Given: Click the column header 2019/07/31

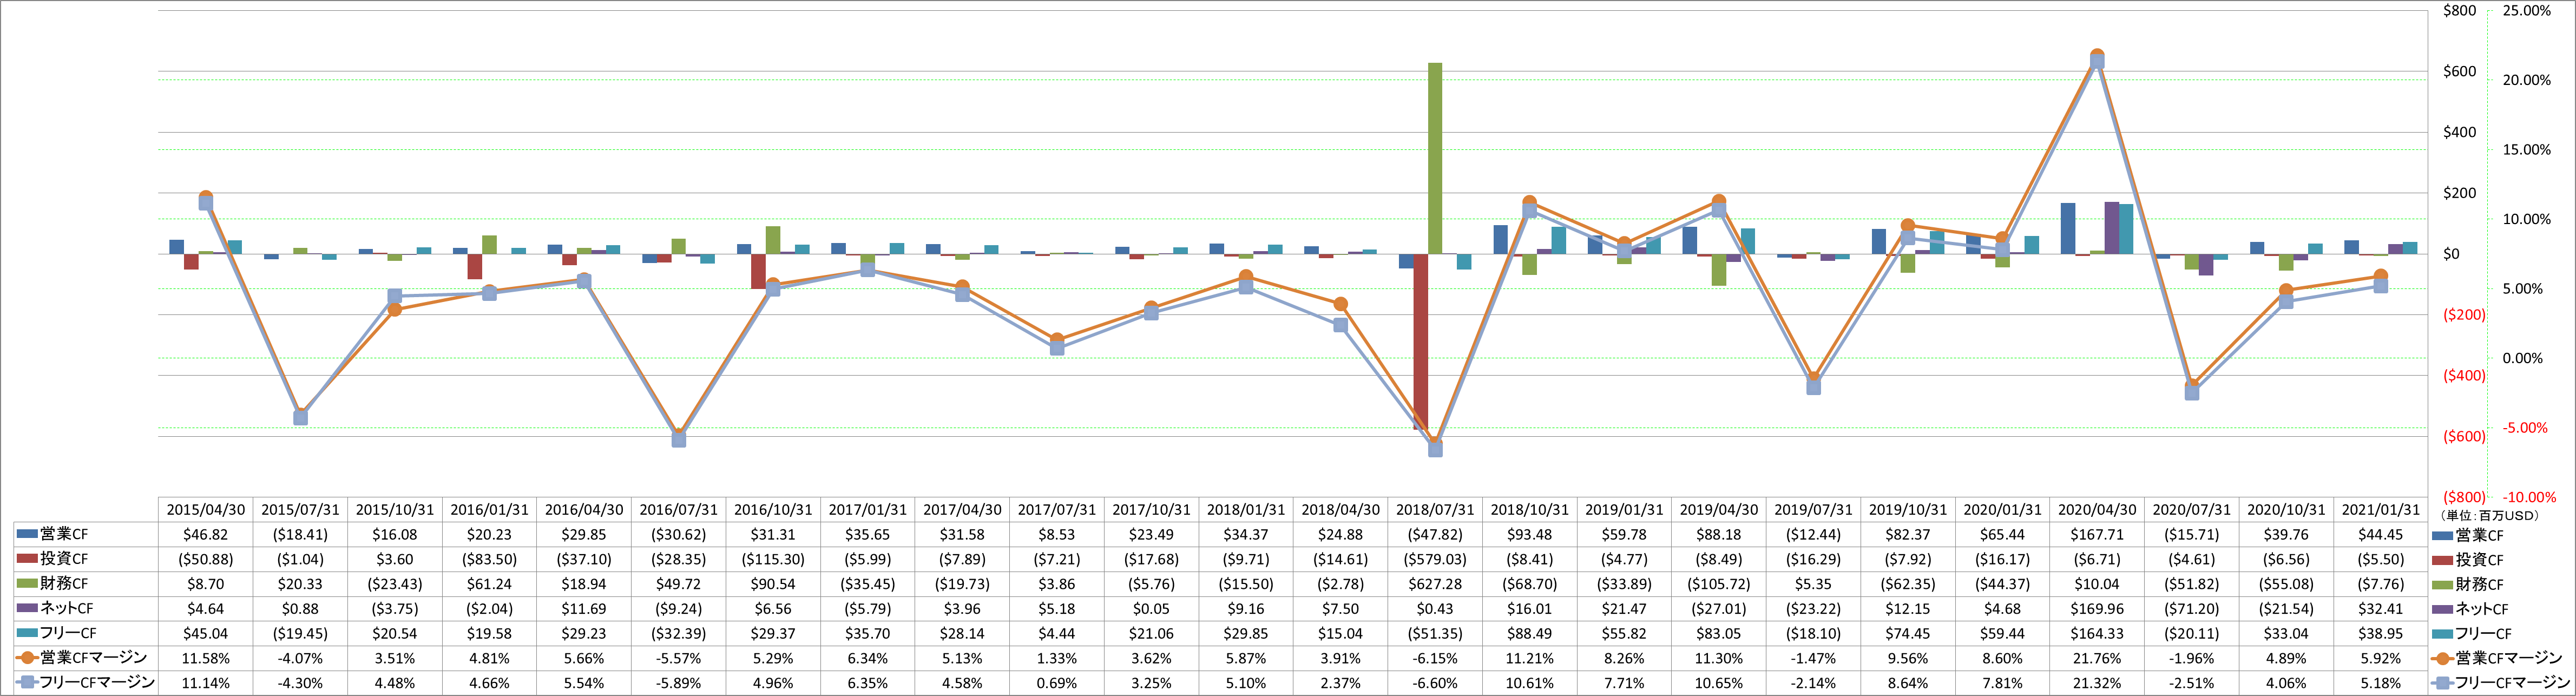Looking at the screenshot, I should click(x=1813, y=510).
